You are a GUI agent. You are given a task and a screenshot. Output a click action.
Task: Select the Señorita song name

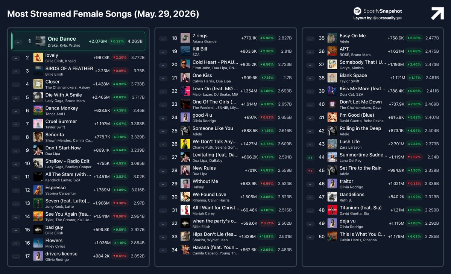pos(55,135)
